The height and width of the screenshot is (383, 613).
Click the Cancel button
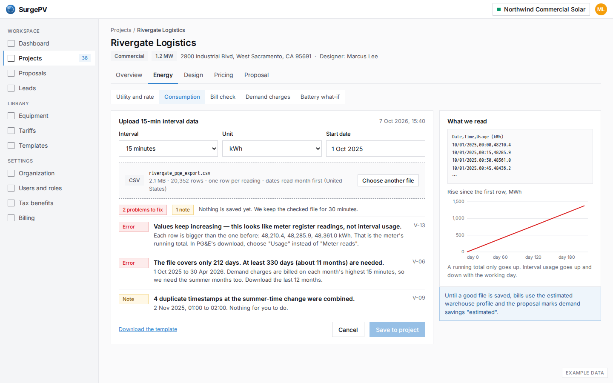[348, 330]
